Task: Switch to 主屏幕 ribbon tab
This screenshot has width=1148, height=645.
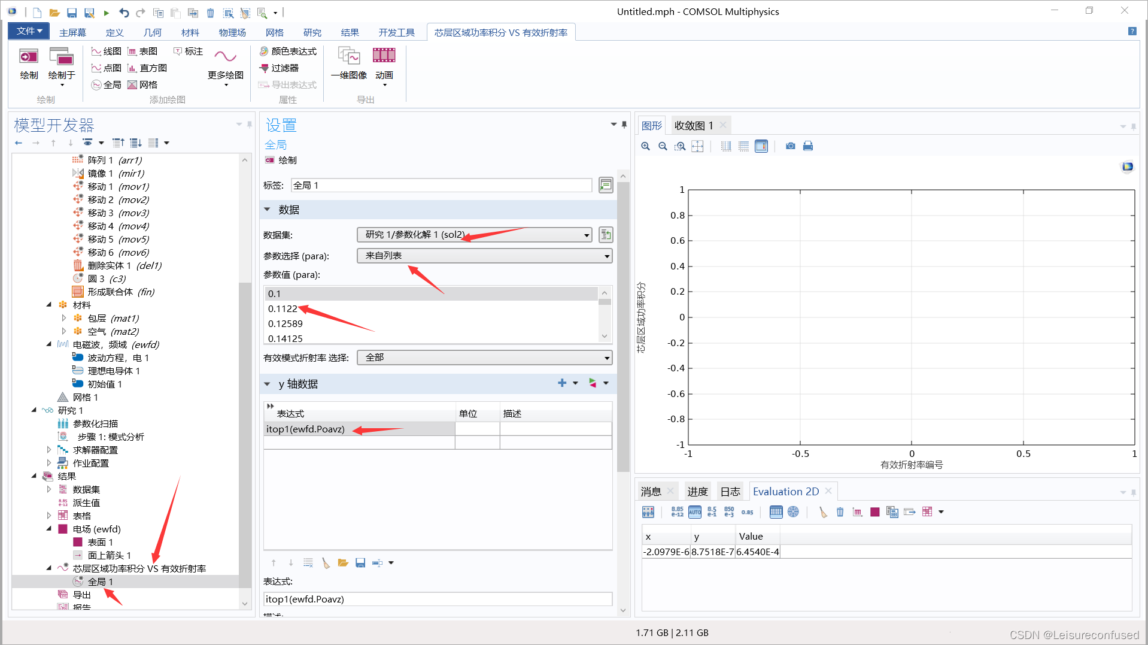Action: [72, 32]
